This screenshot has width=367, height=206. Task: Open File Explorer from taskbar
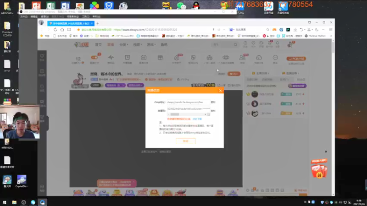click(14, 202)
